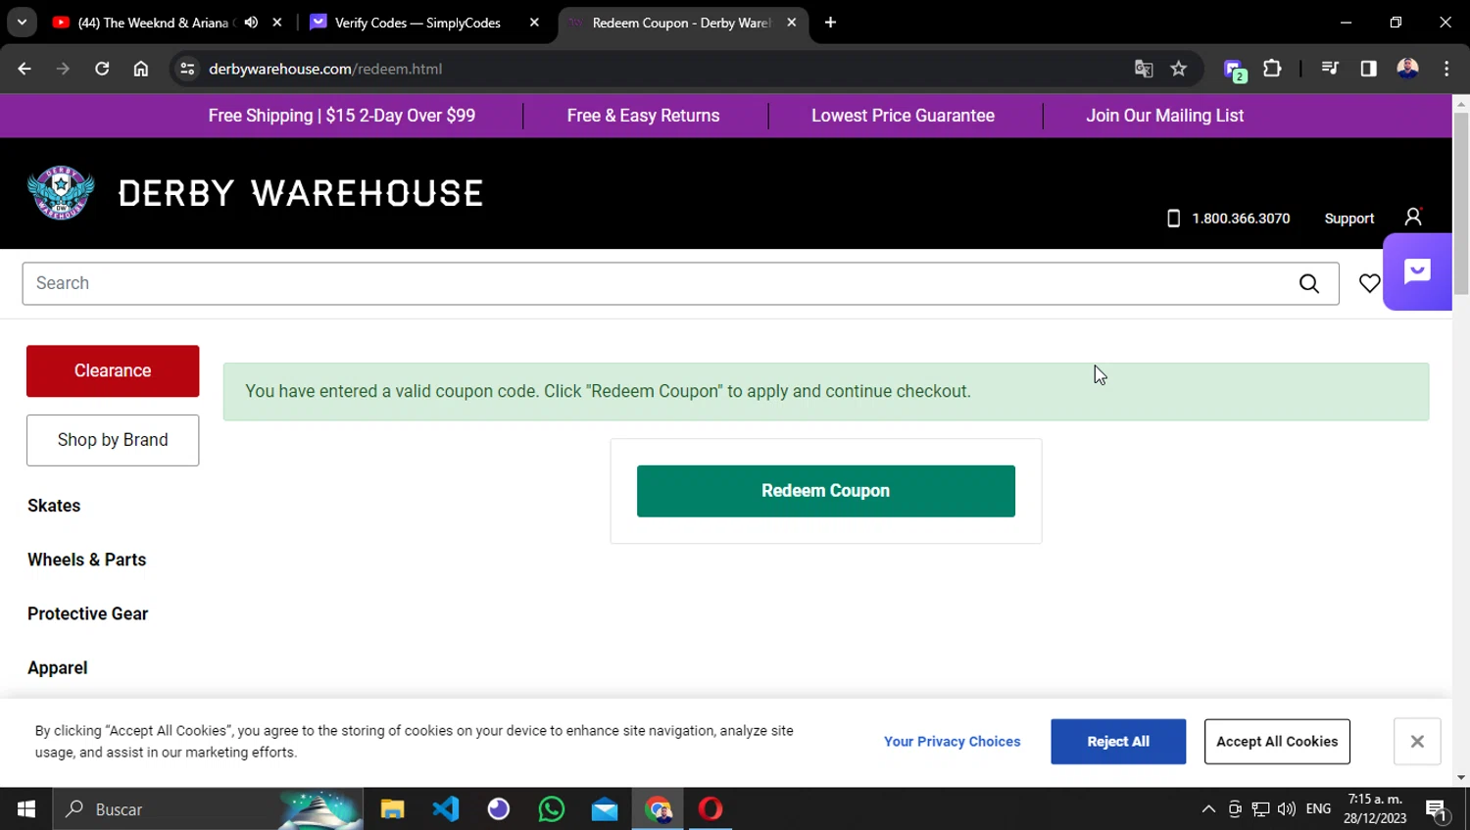Open Chrome profile avatar

(x=1408, y=69)
